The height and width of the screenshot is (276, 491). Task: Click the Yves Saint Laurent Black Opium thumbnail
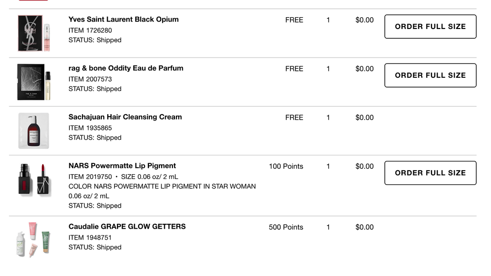[33, 33]
